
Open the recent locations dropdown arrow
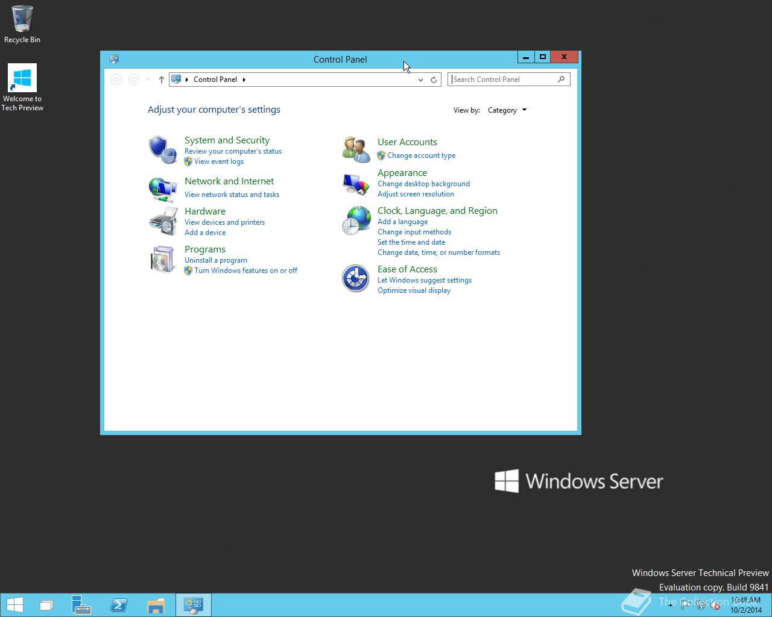pyautogui.click(x=148, y=80)
